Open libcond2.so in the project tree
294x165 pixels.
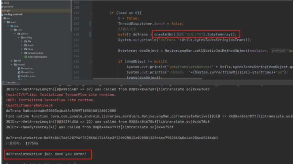(x=27, y=72)
